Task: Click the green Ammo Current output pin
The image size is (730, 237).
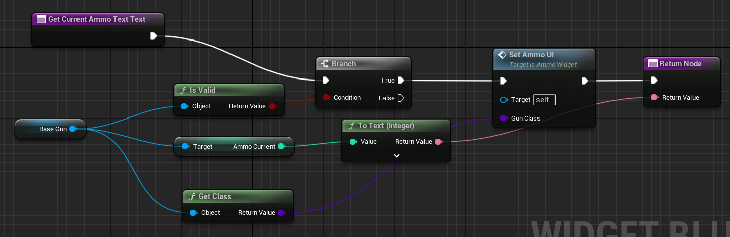Action: (x=281, y=147)
